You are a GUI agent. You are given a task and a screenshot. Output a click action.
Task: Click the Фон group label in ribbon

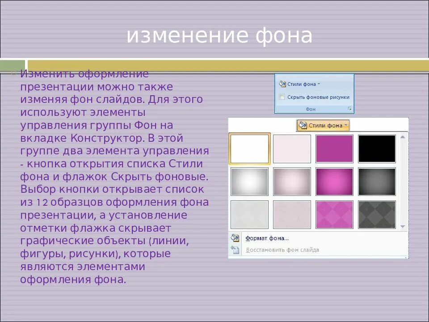(311, 109)
